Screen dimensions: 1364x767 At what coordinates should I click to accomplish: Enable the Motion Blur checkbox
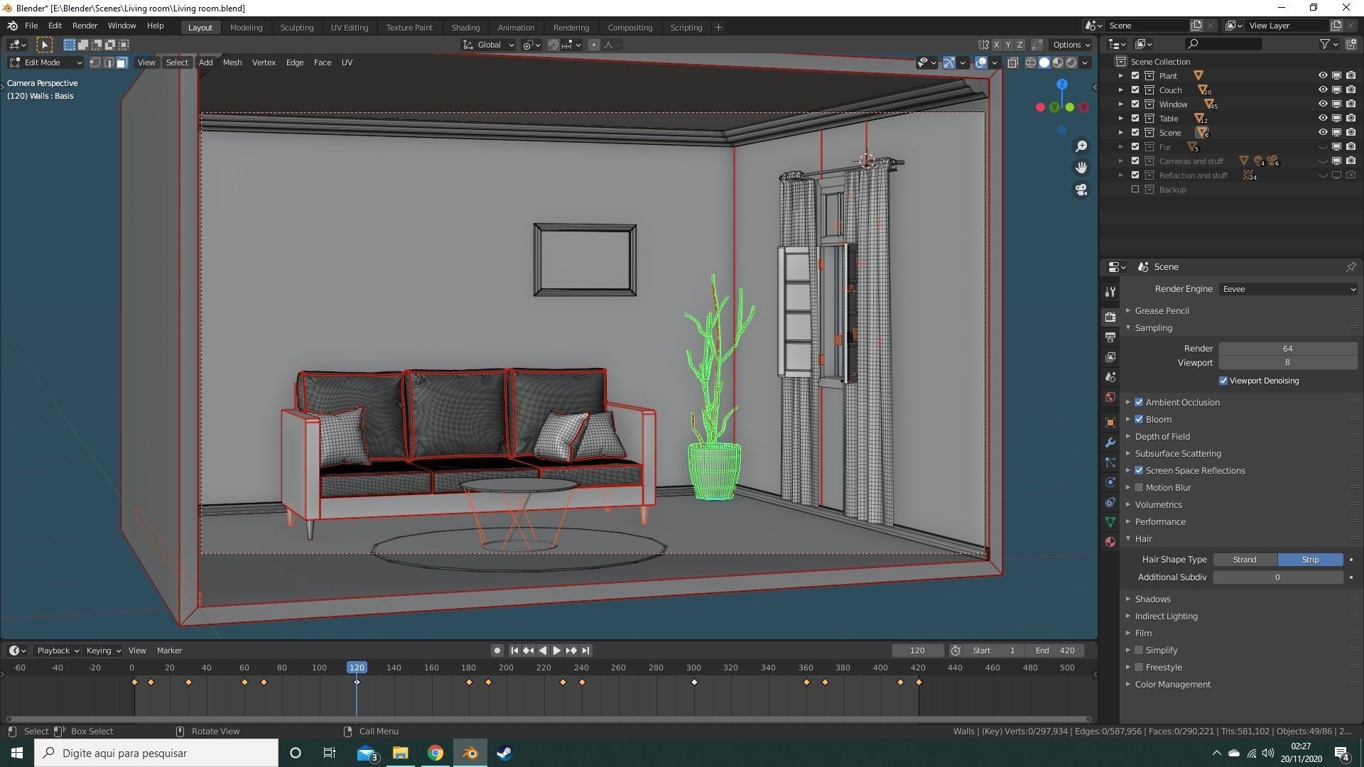[1139, 488]
